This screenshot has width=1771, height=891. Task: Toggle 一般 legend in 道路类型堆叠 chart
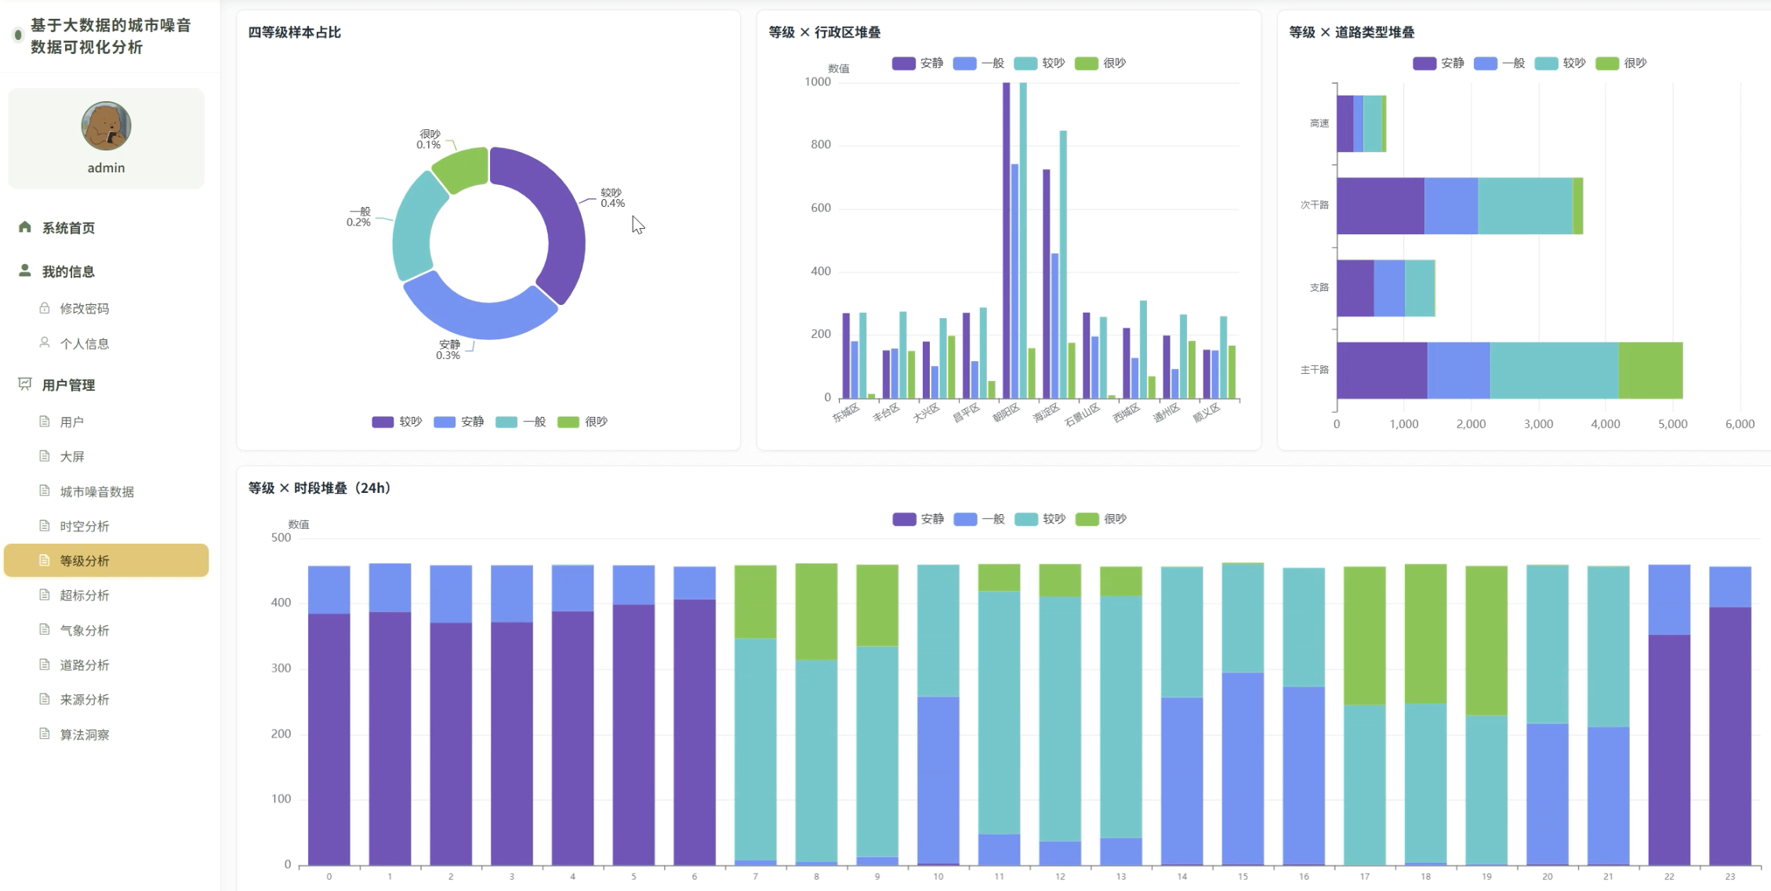click(1499, 63)
